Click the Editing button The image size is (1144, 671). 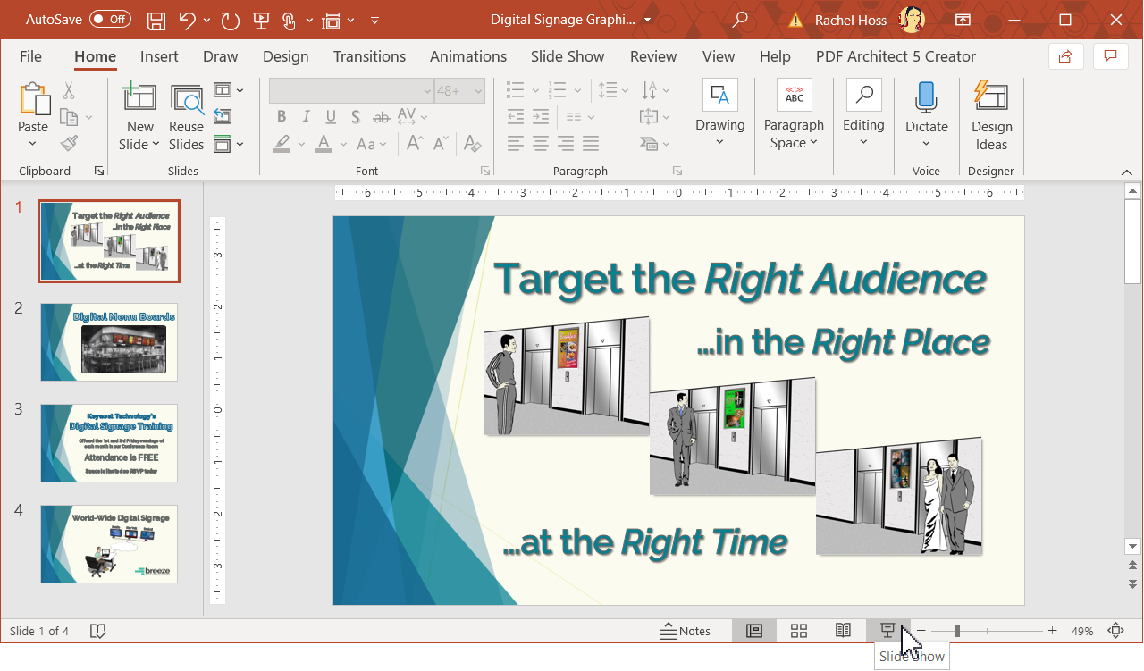[x=863, y=117]
